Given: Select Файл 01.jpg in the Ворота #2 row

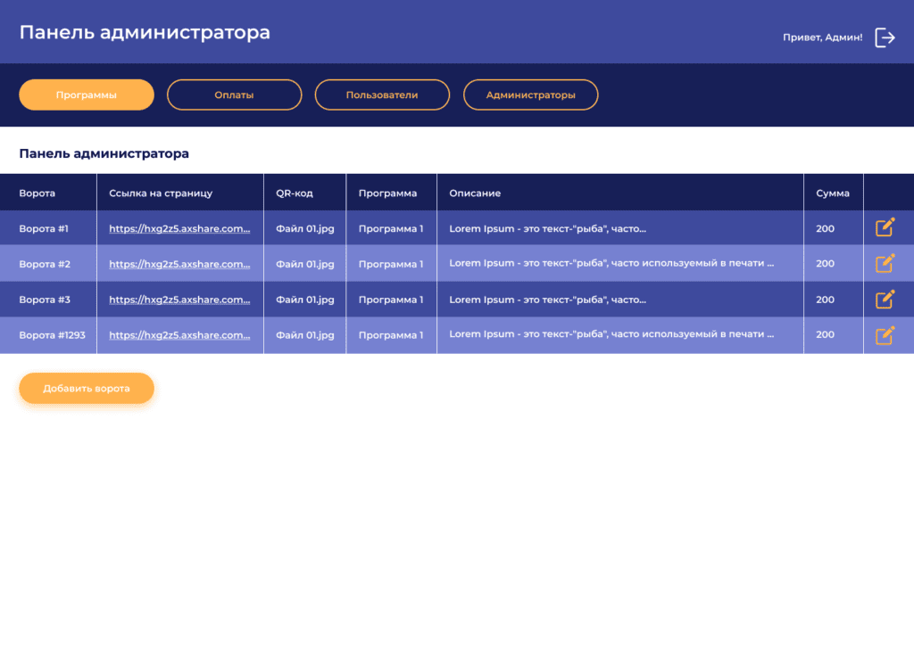Looking at the screenshot, I should click(305, 264).
